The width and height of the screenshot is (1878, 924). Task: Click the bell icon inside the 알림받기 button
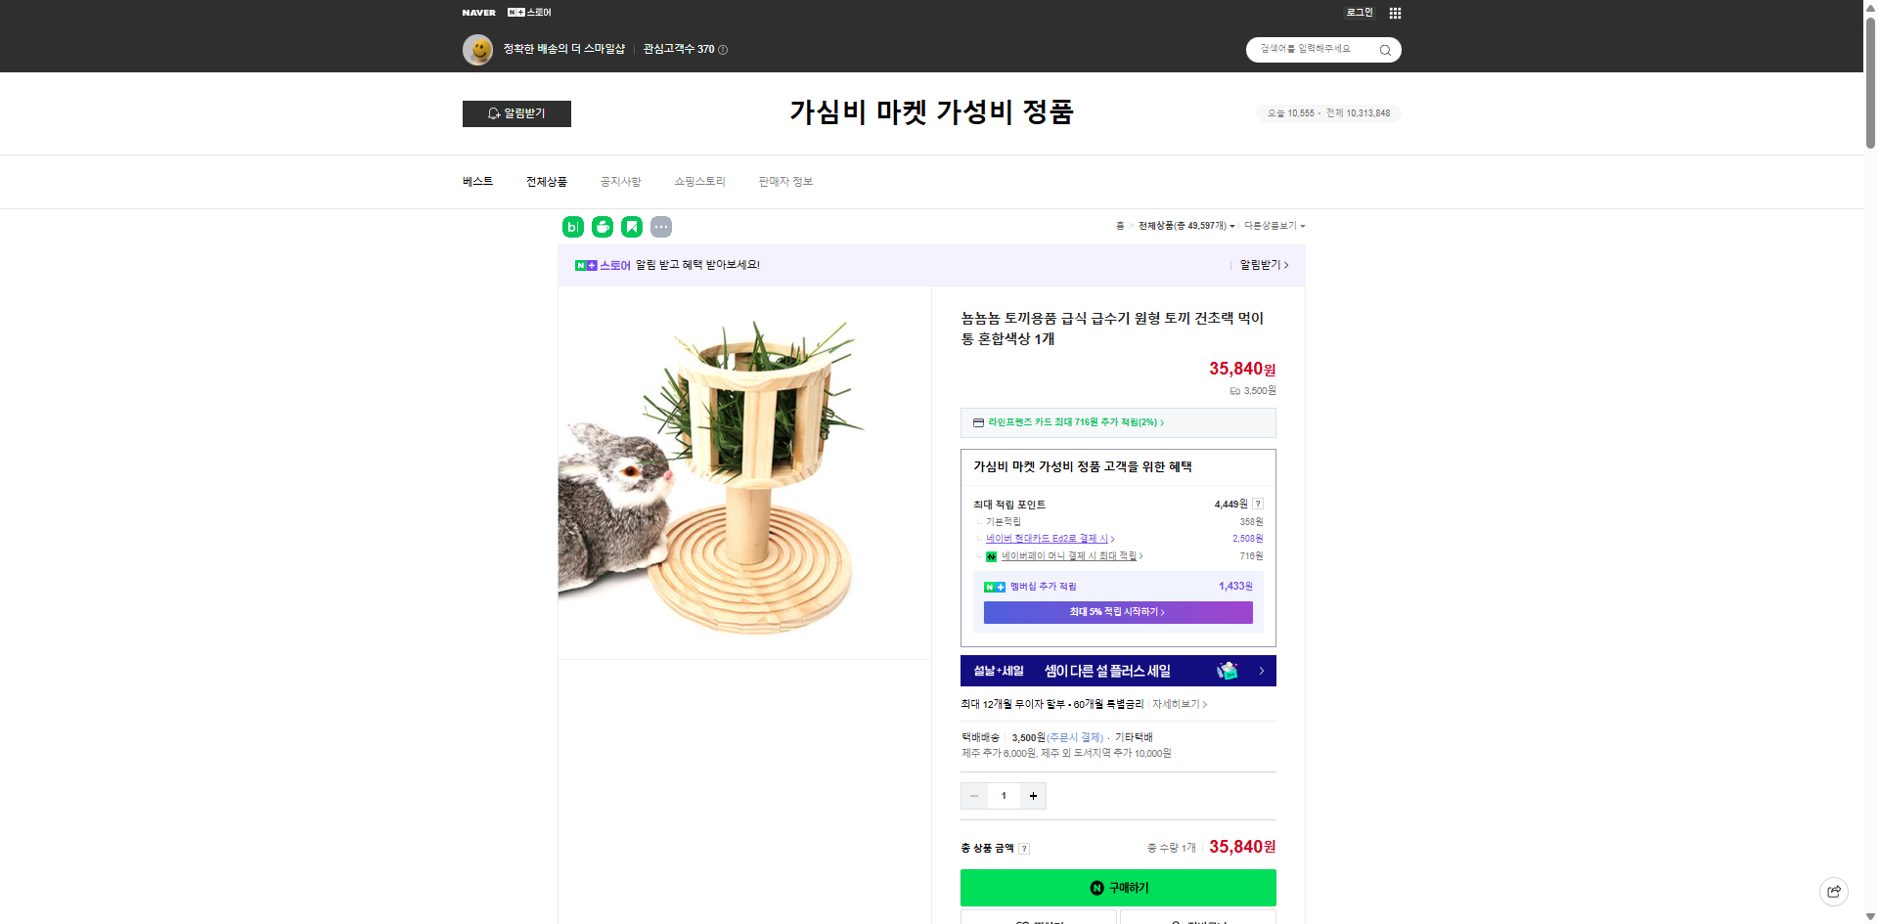[492, 113]
